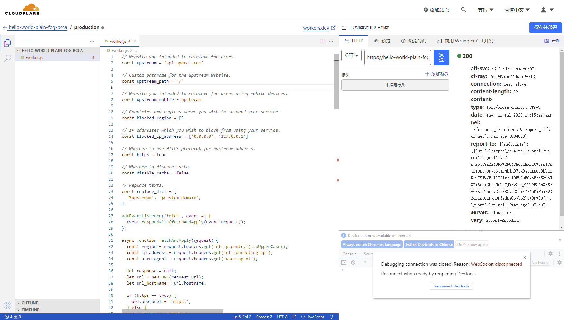Click the 未指定标头 headers placeholder box
The image size is (564, 320).
(395, 85)
